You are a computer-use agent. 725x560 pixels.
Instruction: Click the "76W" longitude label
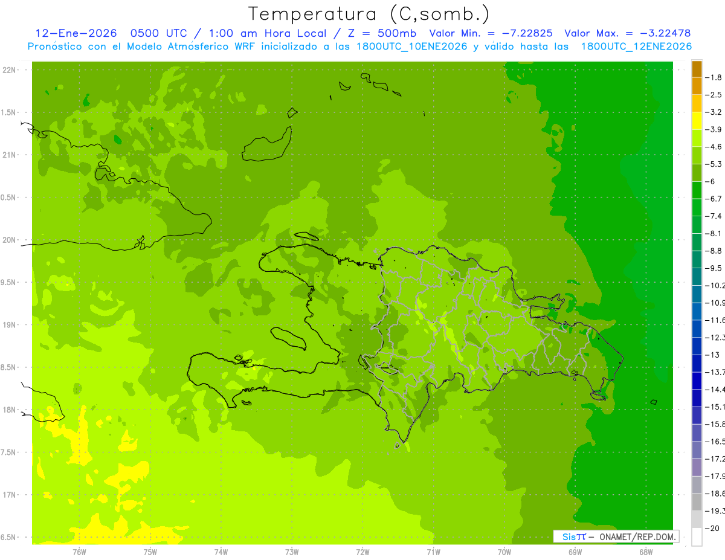click(x=79, y=552)
